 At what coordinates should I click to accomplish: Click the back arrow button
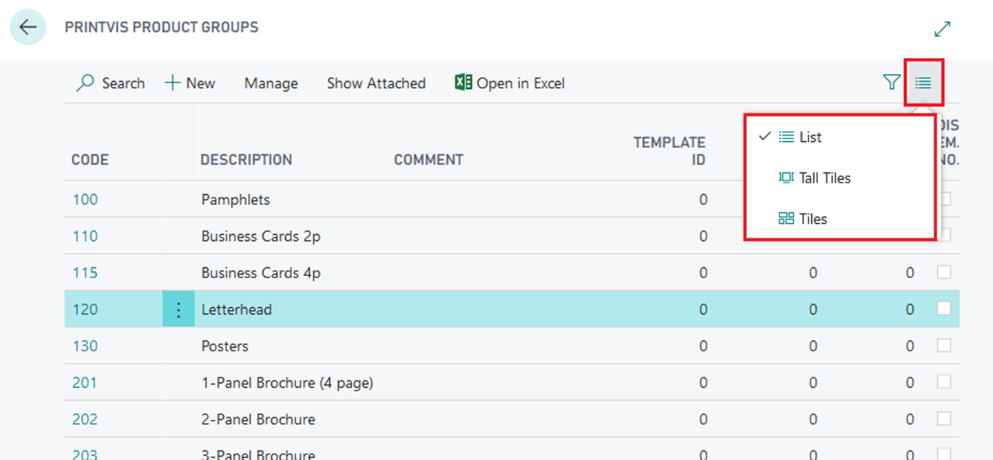click(x=28, y=28)
